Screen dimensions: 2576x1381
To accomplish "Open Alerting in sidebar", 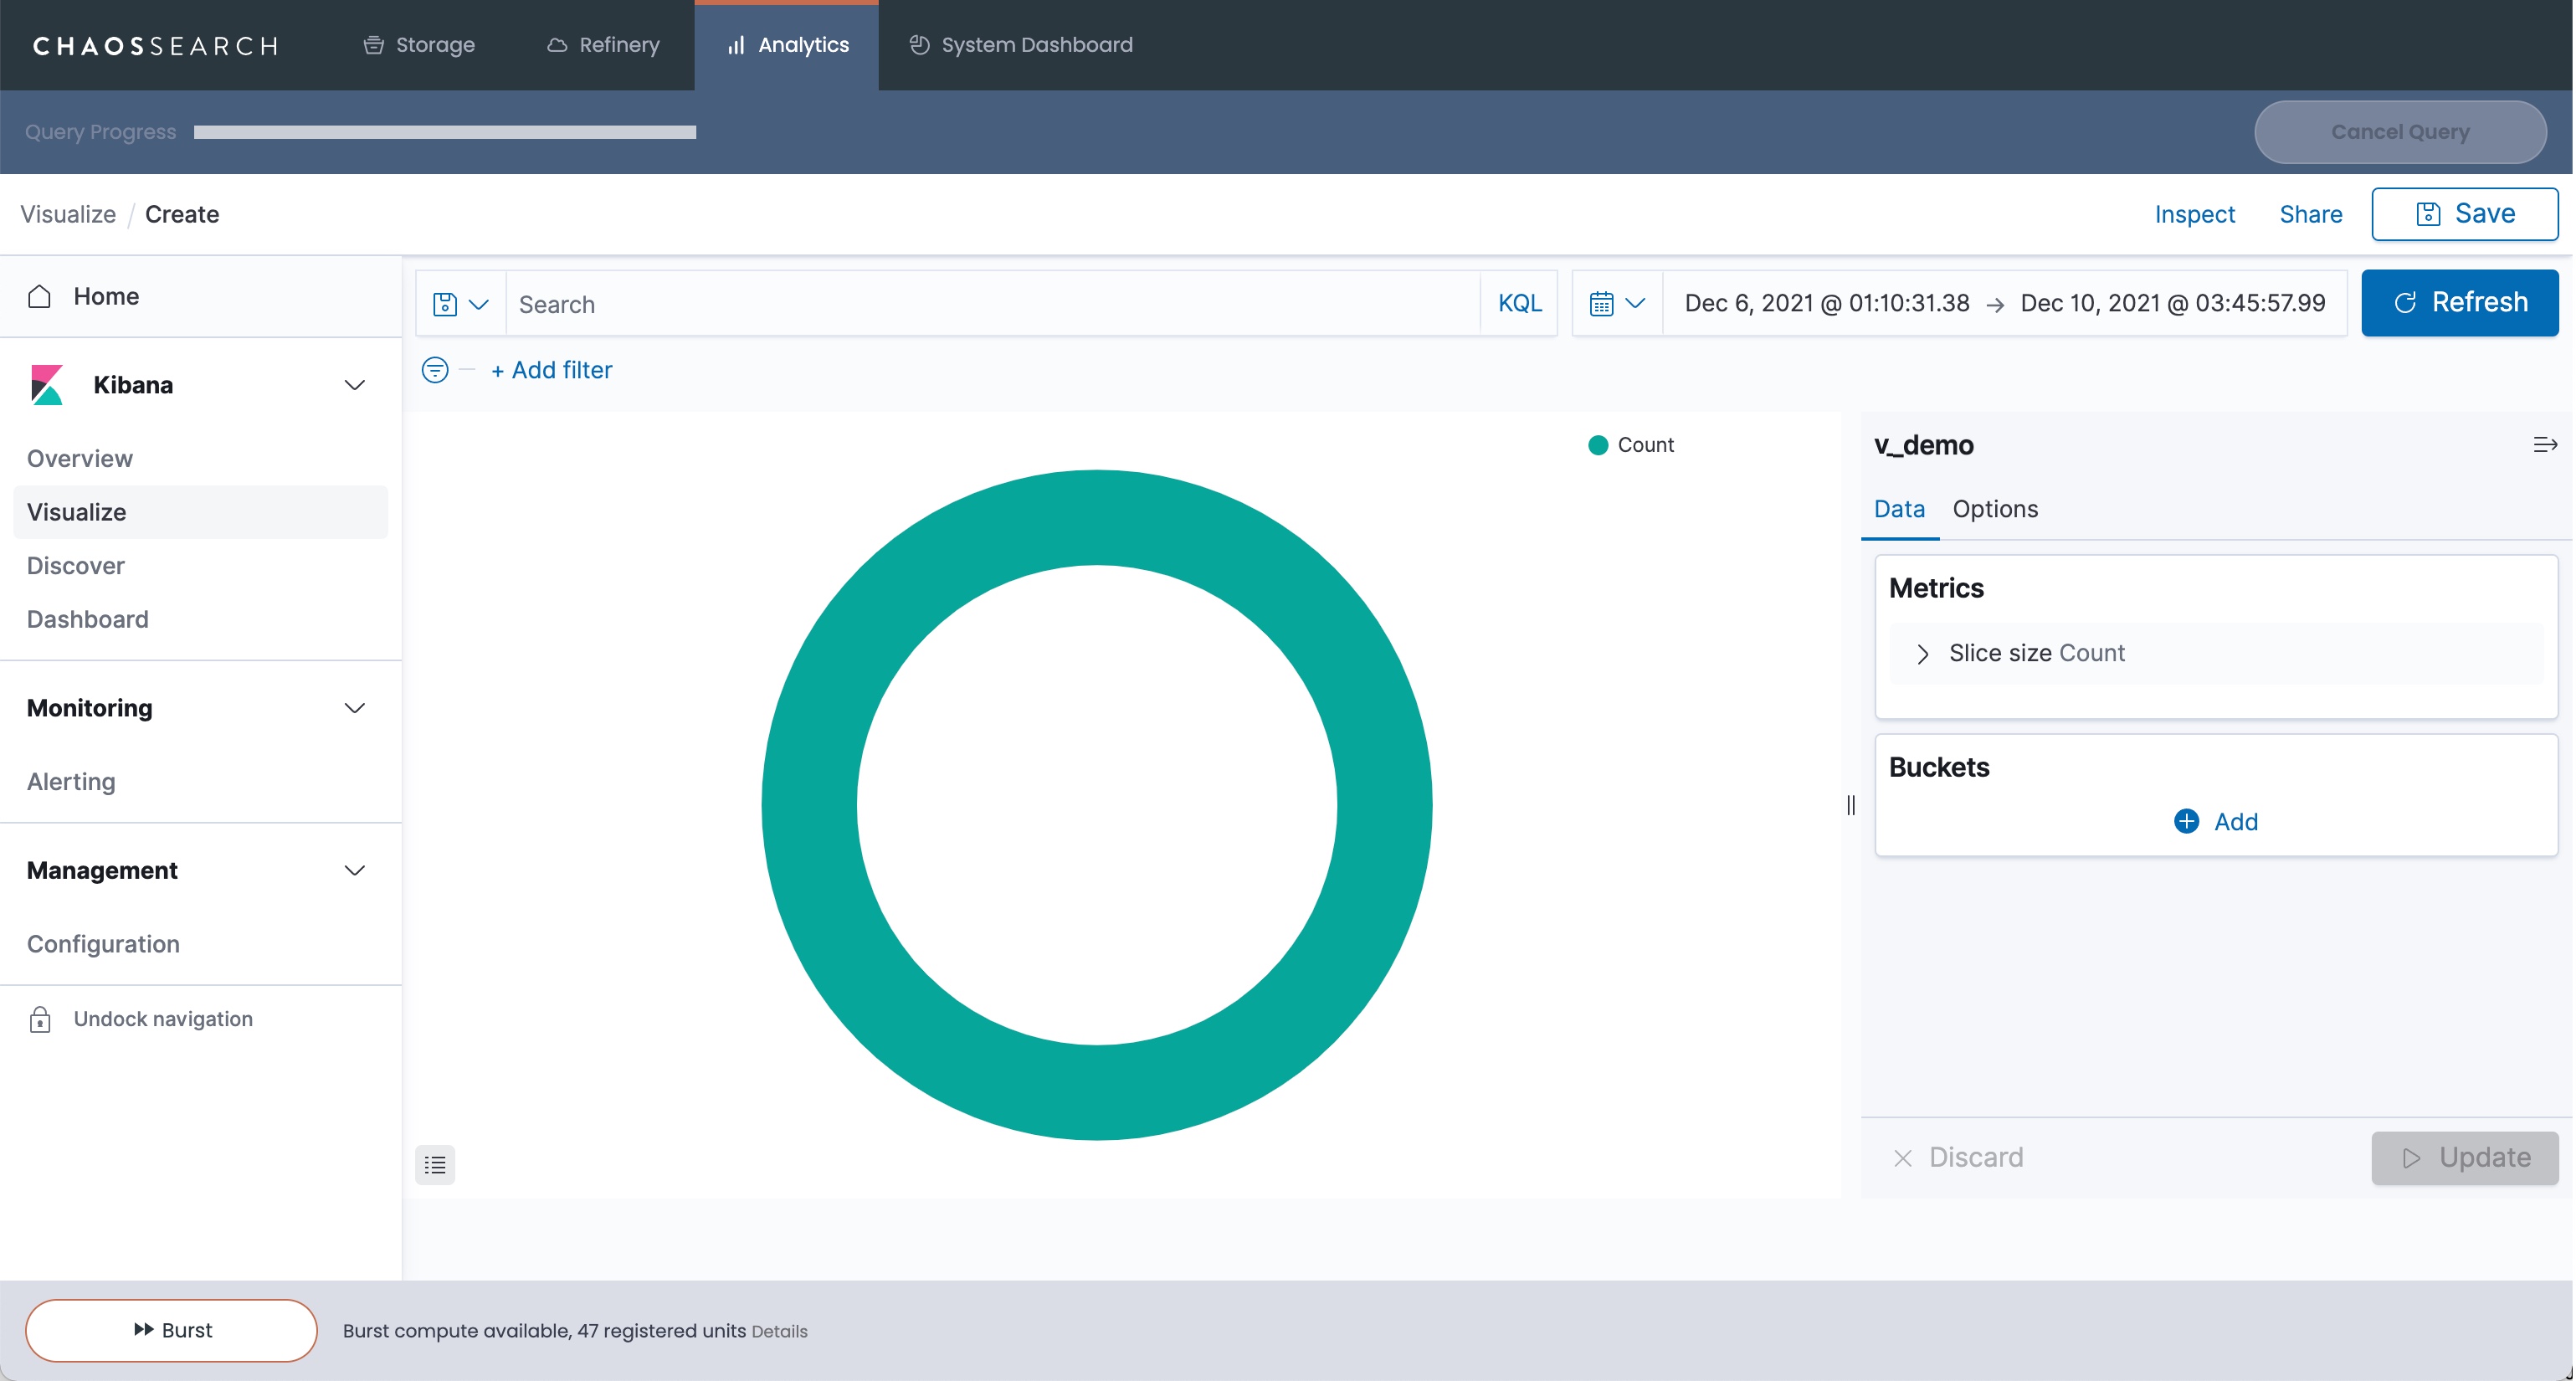I will [71, 781].
